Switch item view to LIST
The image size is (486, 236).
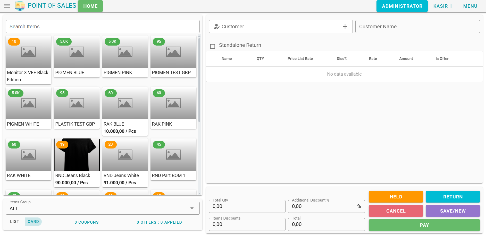point(15,222)
